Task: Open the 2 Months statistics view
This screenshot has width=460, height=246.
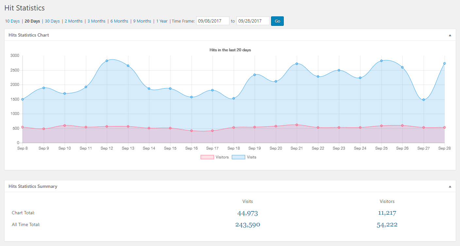Action: click(x=74, y=21)
